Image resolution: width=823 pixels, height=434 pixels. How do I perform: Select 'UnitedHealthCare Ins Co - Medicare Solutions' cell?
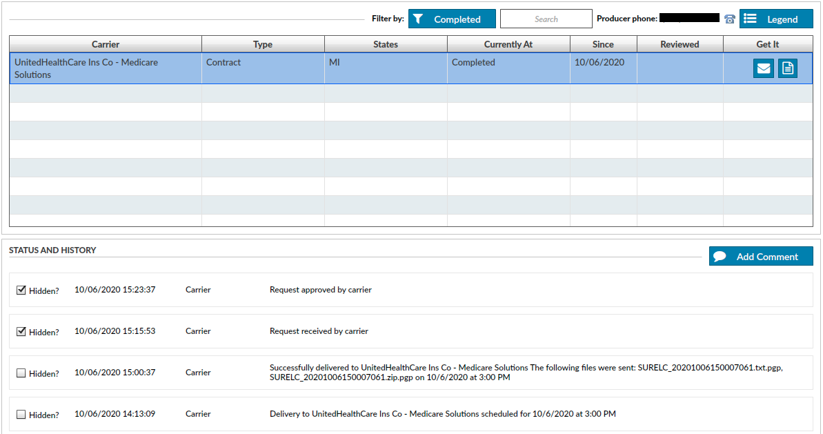pyautogui.click(x=106, y=68)
